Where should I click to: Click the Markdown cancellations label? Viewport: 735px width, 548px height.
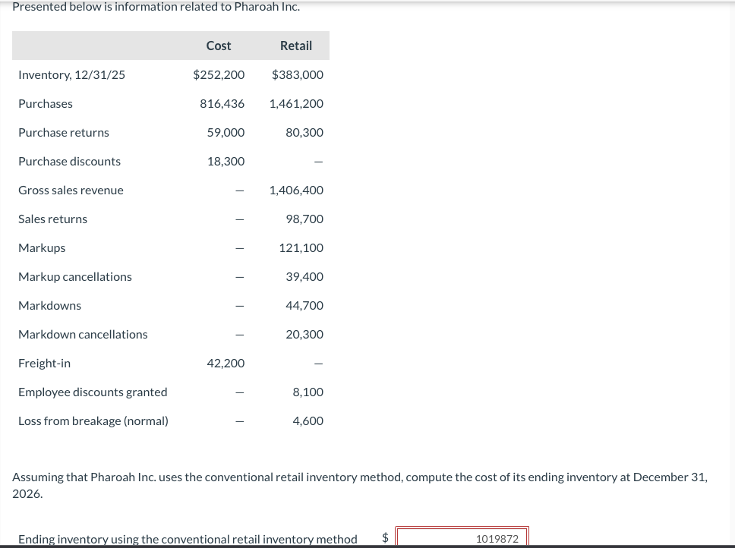point(83,335)
